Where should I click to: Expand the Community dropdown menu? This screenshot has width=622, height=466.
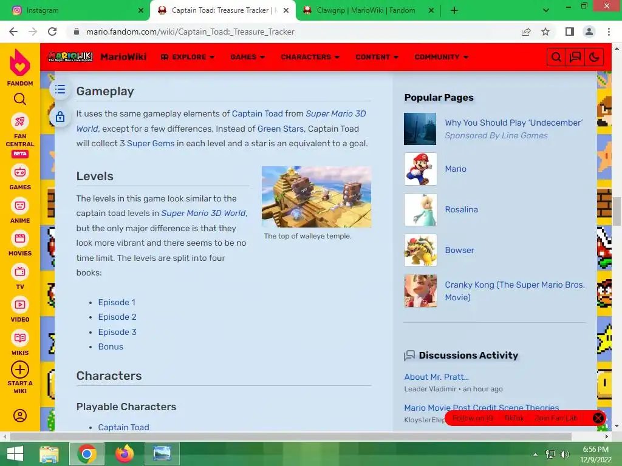[x=441, y=57]
